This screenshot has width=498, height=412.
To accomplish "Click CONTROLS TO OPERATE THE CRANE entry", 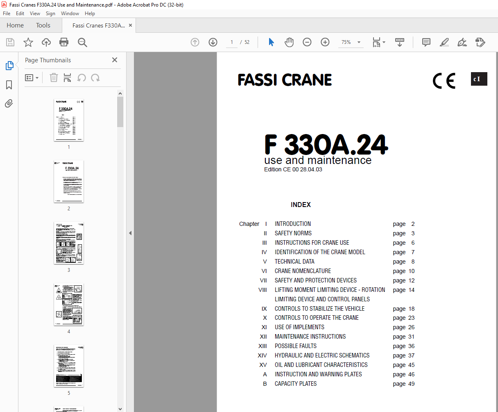I will [x=317, y=318].
